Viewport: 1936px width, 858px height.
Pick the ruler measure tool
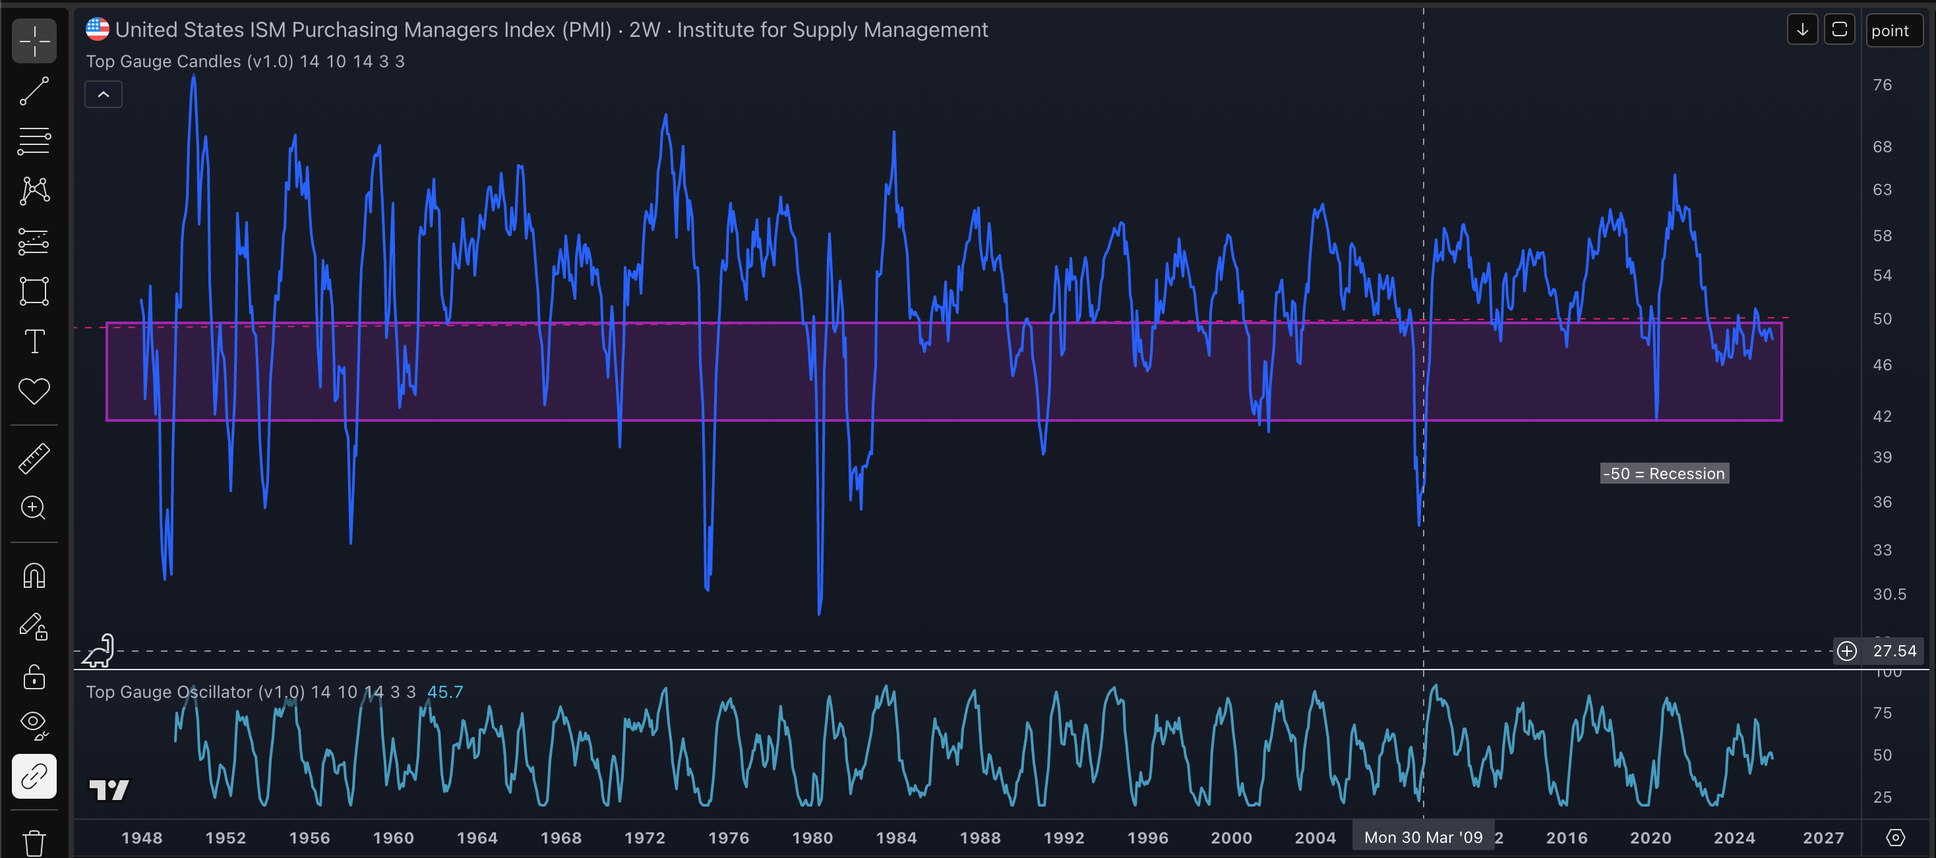34,457
